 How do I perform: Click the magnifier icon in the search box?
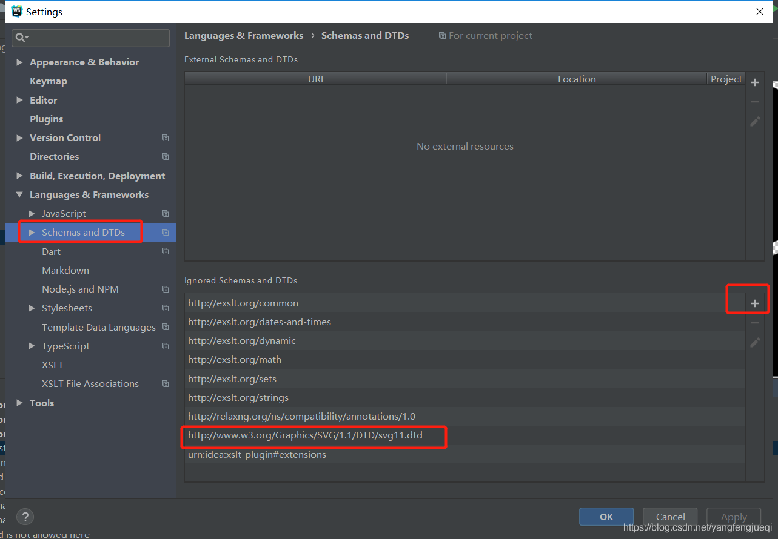21,38
